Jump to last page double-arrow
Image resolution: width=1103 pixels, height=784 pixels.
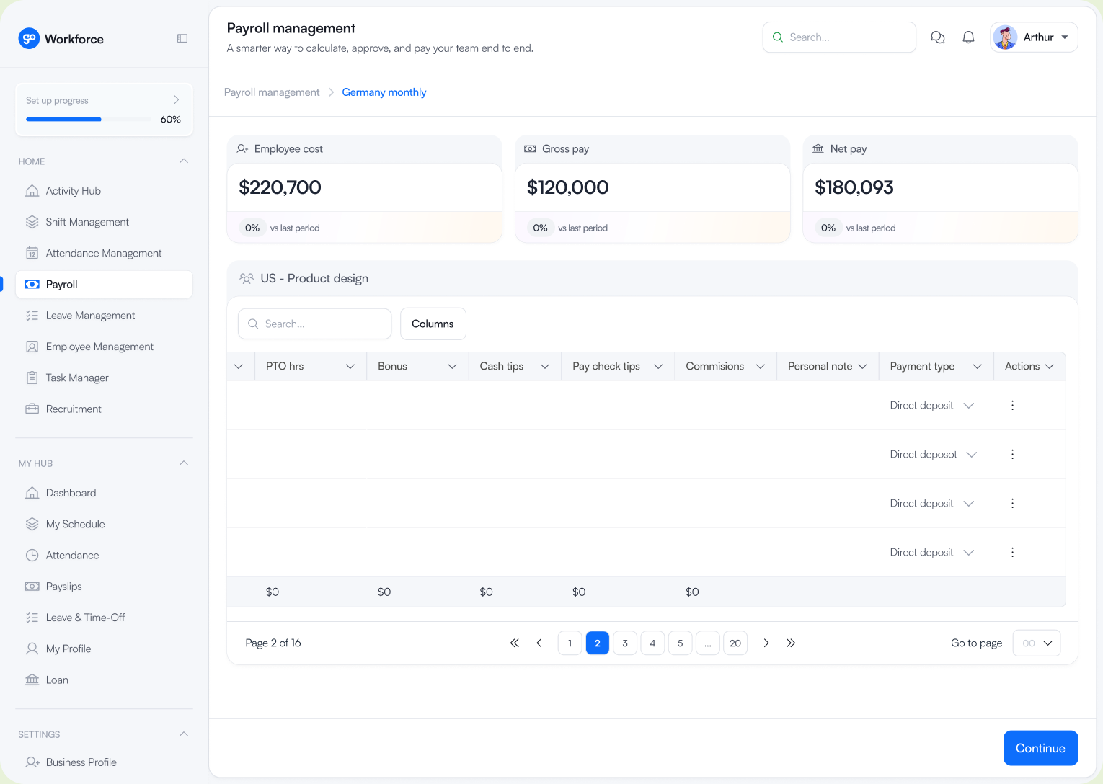point(791,643)
